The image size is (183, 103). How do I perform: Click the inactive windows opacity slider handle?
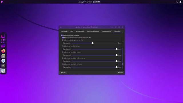point(116,49)
